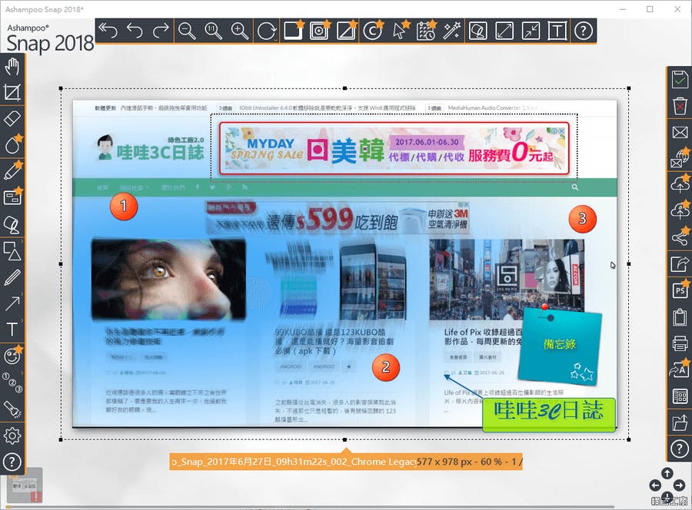This screenshot has height=510, width=692.
Task: Delete the capture with the trash icon
Action: coord(680,106)
